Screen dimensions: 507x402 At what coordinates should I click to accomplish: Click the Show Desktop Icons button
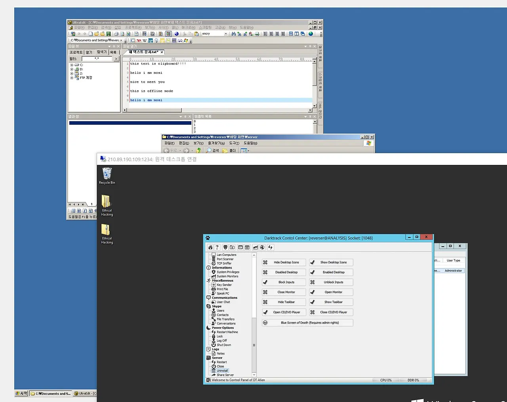point(331,262)
